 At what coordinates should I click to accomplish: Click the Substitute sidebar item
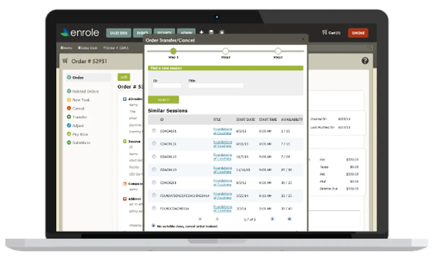click(x=78, y=143)
